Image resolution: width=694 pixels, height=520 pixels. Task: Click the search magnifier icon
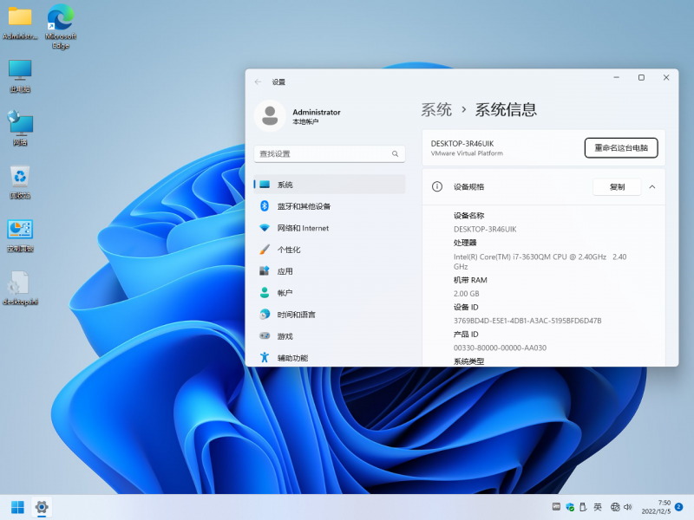[x=395, y=154]
